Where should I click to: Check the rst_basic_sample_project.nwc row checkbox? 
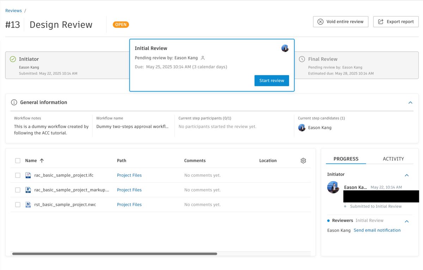click(18, 204)
